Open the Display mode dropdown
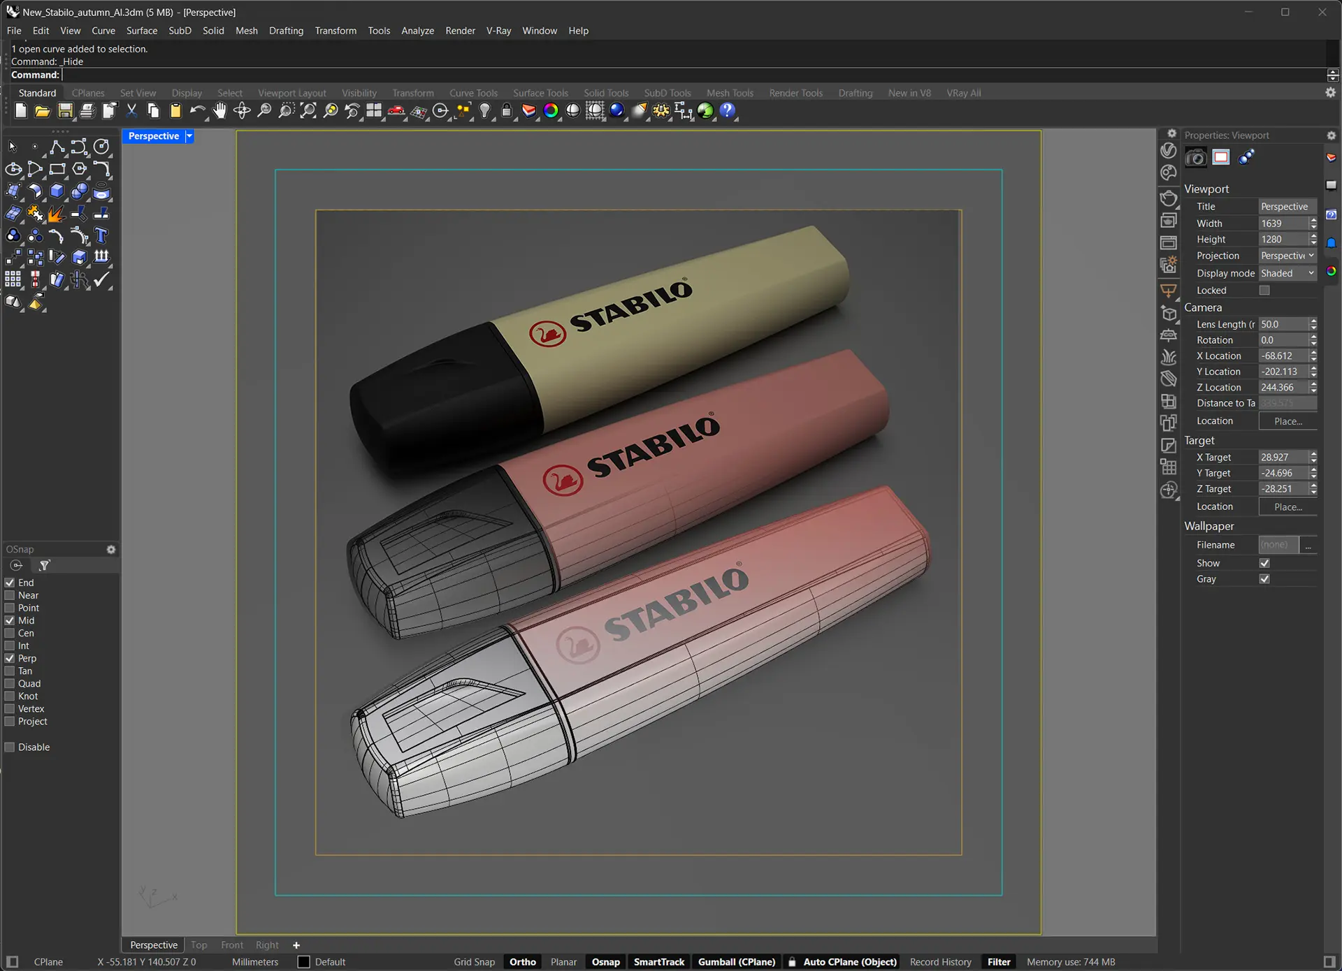Image resolution: width=1342 pixels, height=971 pixels. [x=1287, y=273]
